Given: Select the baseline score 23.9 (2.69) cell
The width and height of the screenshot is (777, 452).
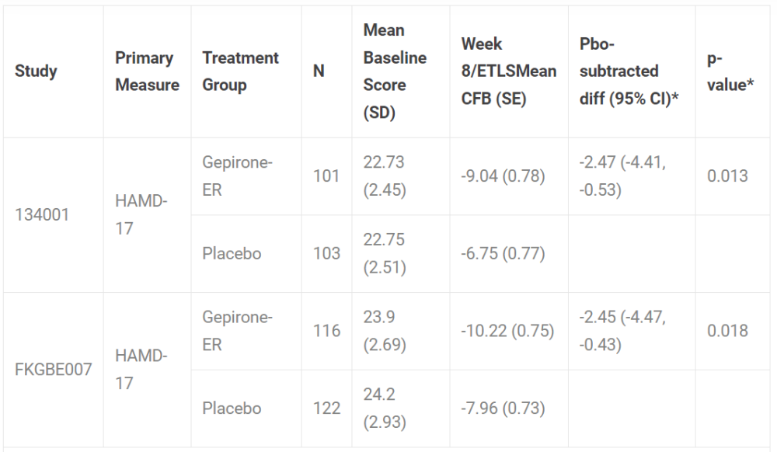Looking at the screenshot, I should pyautogui.click(x=385, y=331).
